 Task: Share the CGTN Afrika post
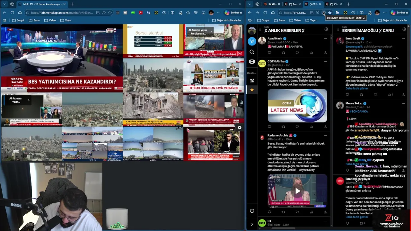click(x=325, y=127)
